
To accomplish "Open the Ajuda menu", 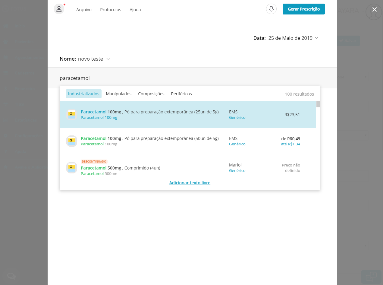I will pos(135,10).
